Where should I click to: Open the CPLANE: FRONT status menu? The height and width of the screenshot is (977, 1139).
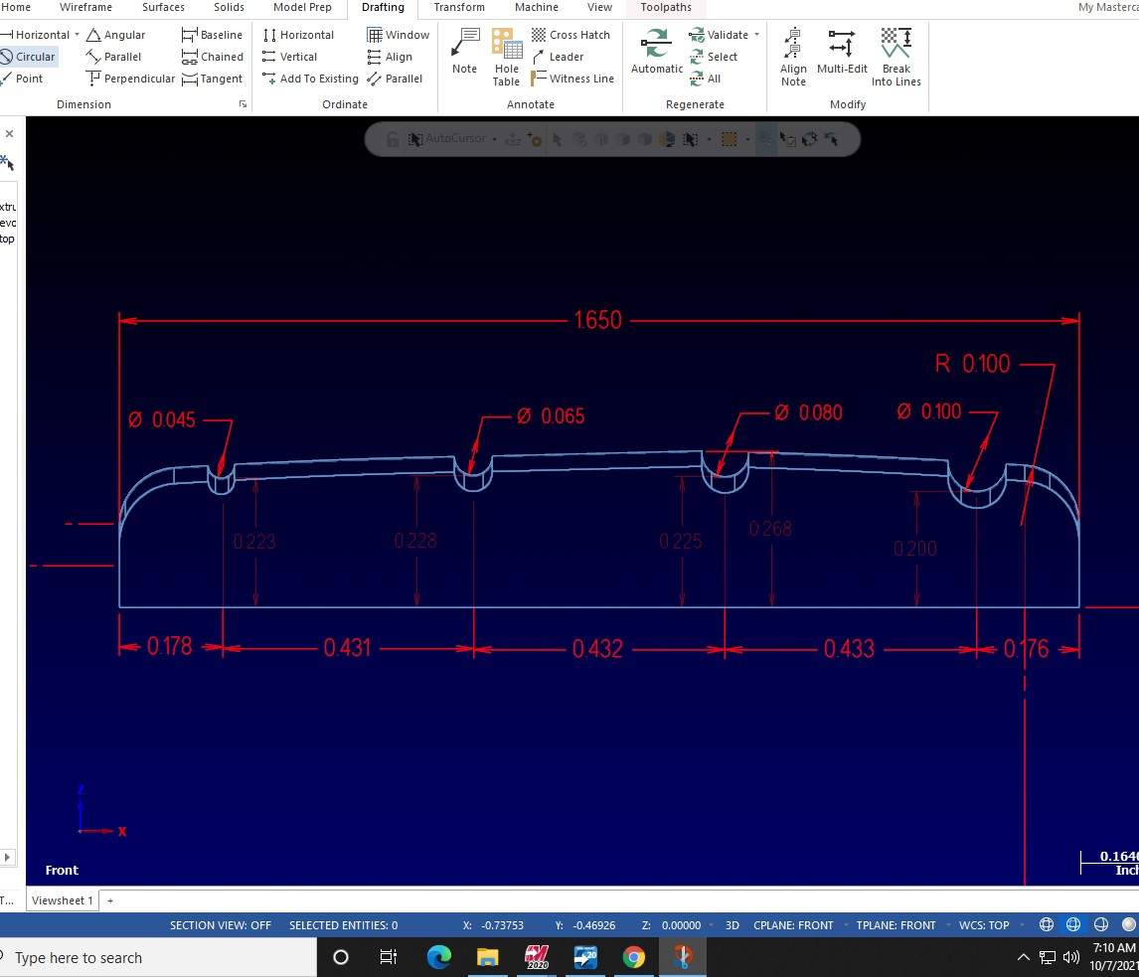point(793,925)
